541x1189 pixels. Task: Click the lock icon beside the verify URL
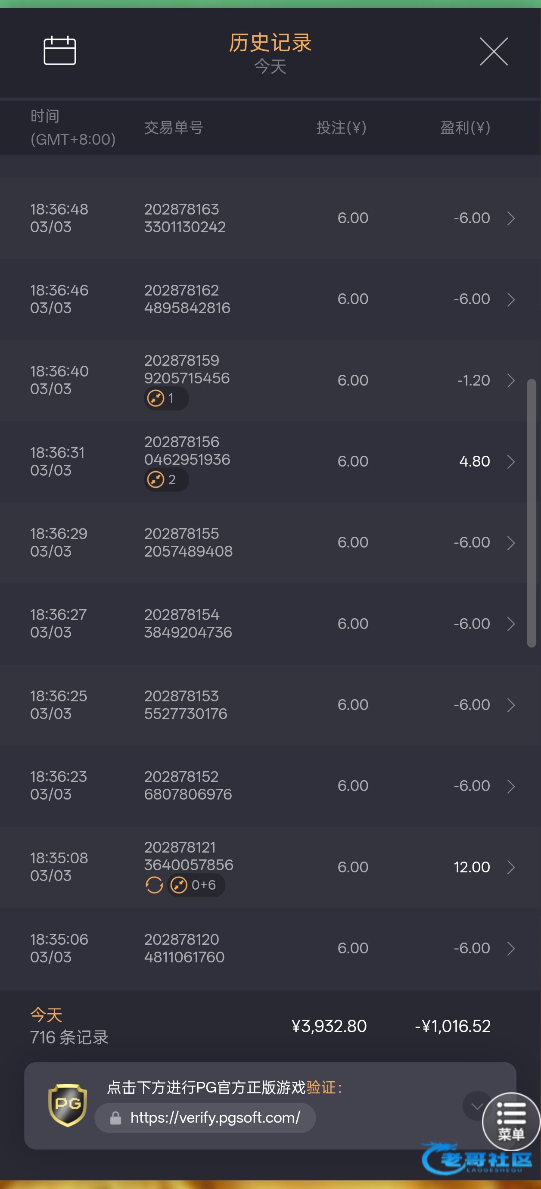[x=115, y=1117]
